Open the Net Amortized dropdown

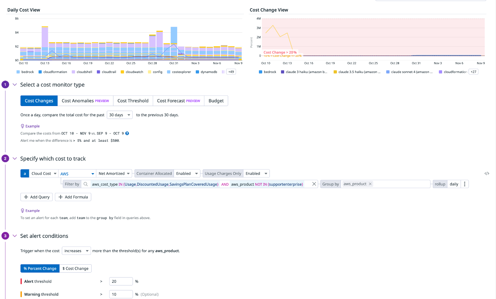point(114,173)
